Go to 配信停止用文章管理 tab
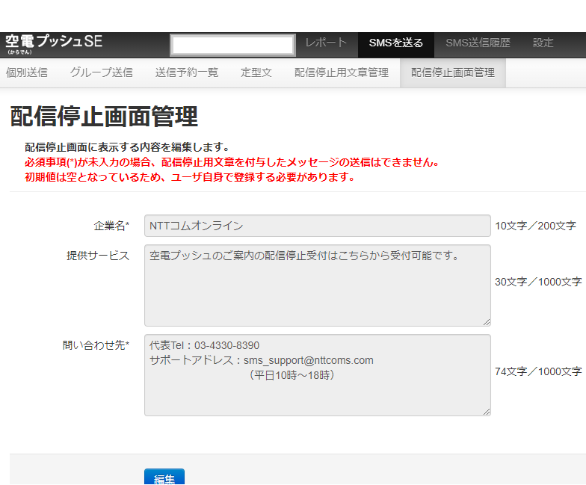586x485 pixels. point(341,72)
